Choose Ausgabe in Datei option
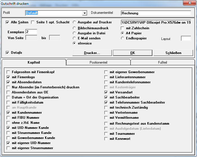 [x=74, y=33]
